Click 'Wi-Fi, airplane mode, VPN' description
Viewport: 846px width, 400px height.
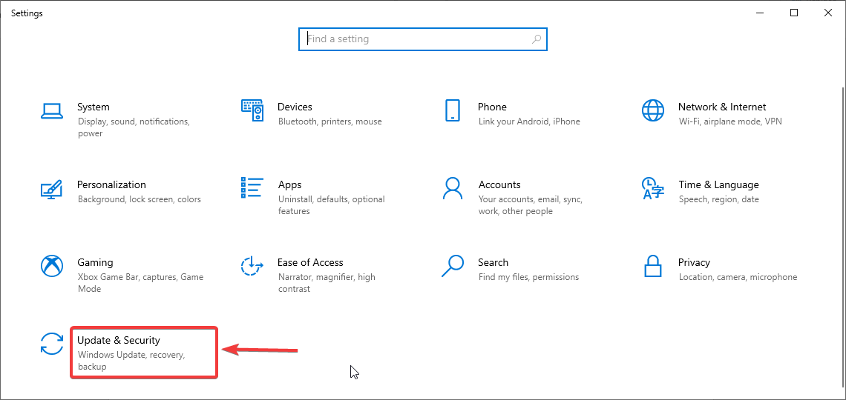730,121
